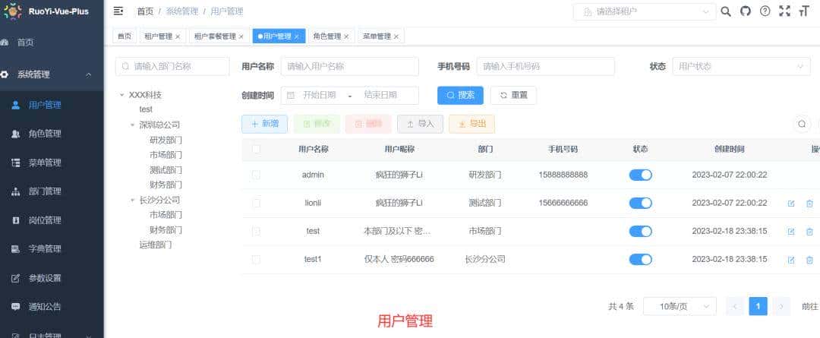
Task: Select 运维部门 in the department tree
Action: [x=156, y=245]
